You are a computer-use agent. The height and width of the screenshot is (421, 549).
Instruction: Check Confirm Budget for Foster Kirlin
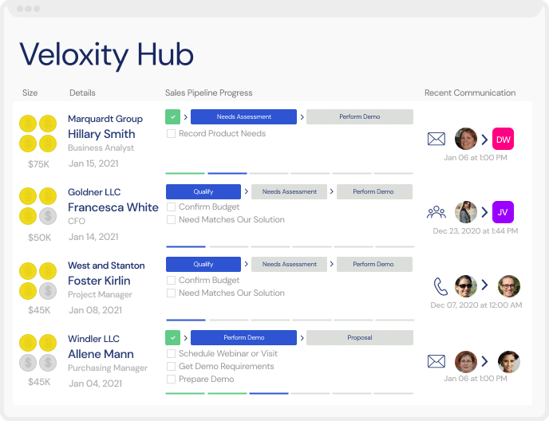pos(171,281)
